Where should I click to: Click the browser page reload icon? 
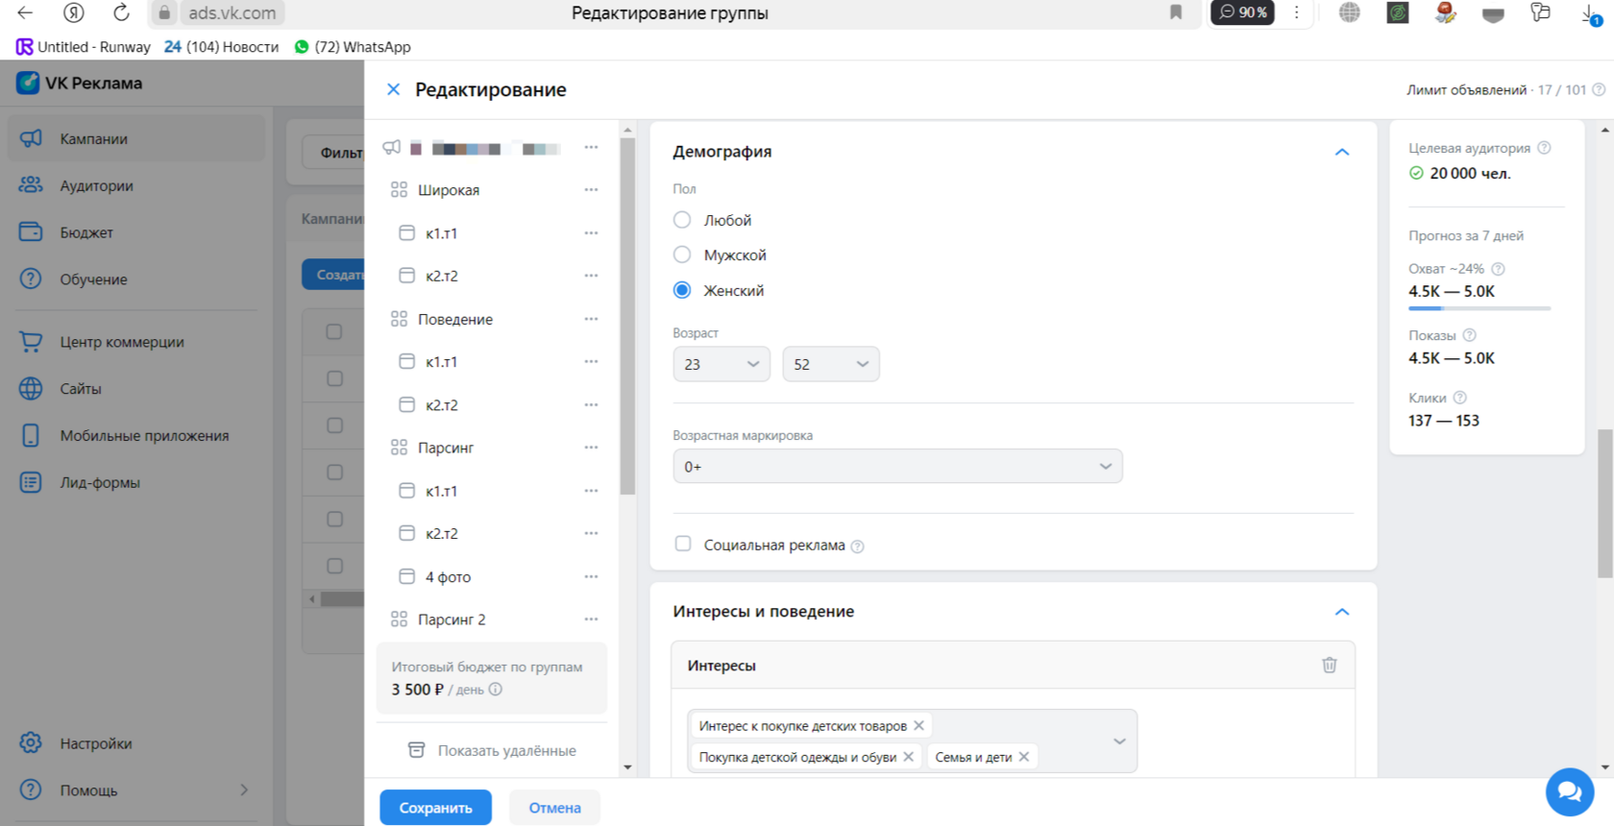(121, 12)
